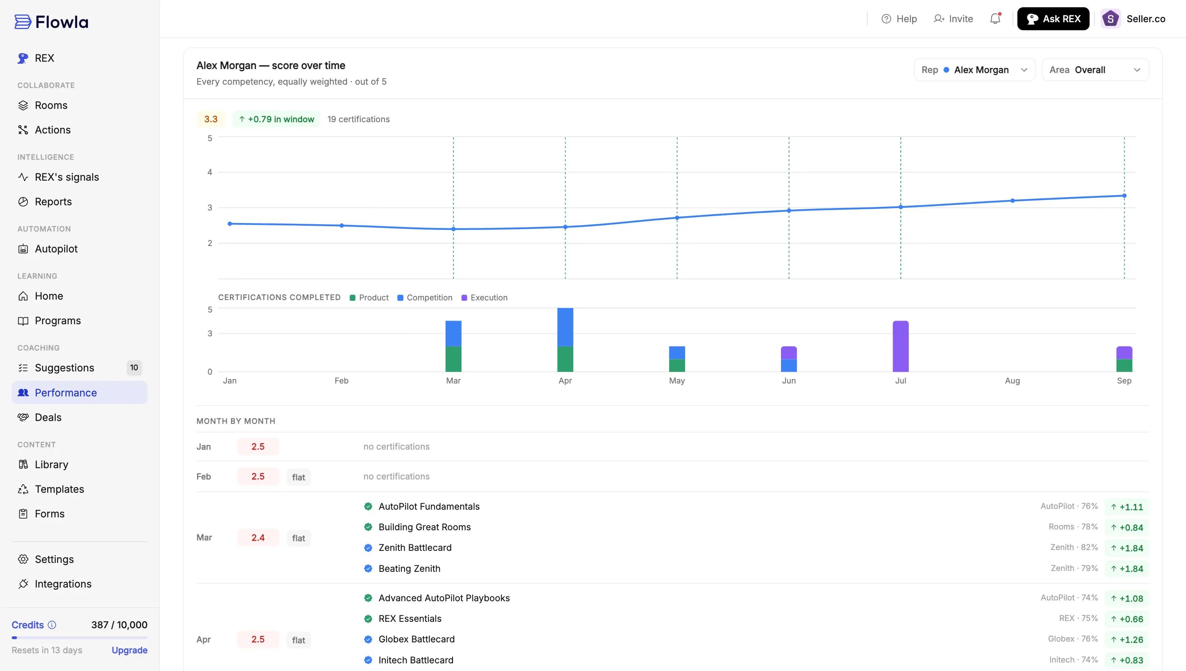This screenshot has height=671, width=1186.
Task: Click the September score data point
Action: pos(1124,196)
